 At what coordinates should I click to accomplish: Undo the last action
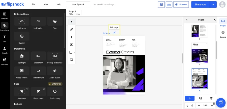[x=187, y=105]
